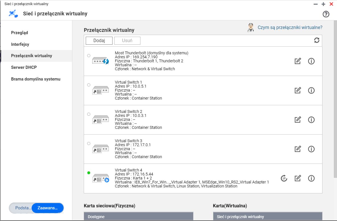Edit Virtual Switch 3 settings
Screen dimensions: 337x221
(x=298, y=149)
